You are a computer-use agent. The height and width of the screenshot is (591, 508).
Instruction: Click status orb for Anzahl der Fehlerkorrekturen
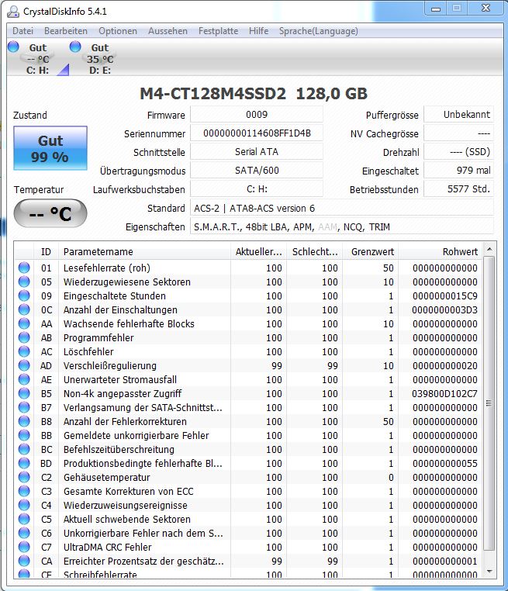click(24, 421)
